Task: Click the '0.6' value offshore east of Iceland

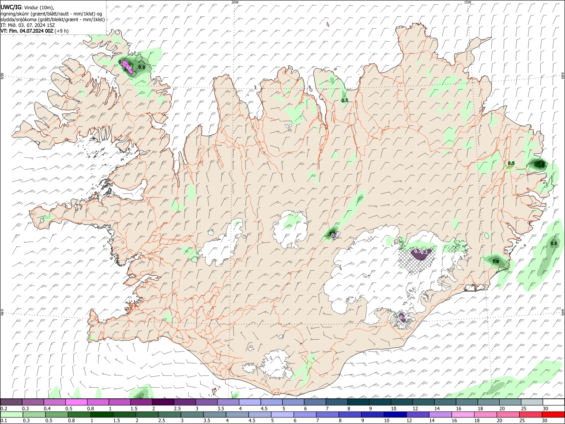Action: pyautogui.click(x=554, y=244)
